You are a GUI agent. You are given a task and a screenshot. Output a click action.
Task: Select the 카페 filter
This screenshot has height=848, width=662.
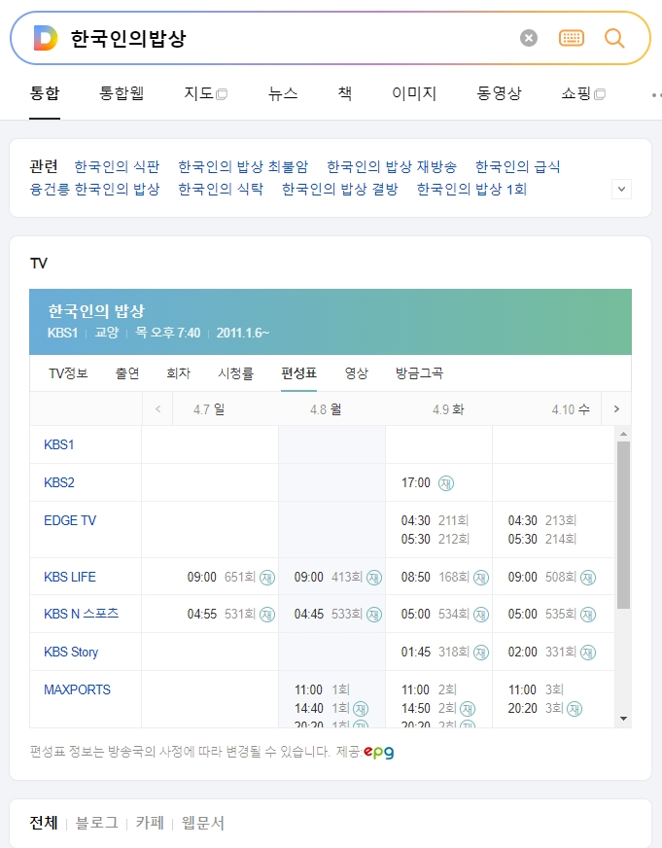point(150,823)
